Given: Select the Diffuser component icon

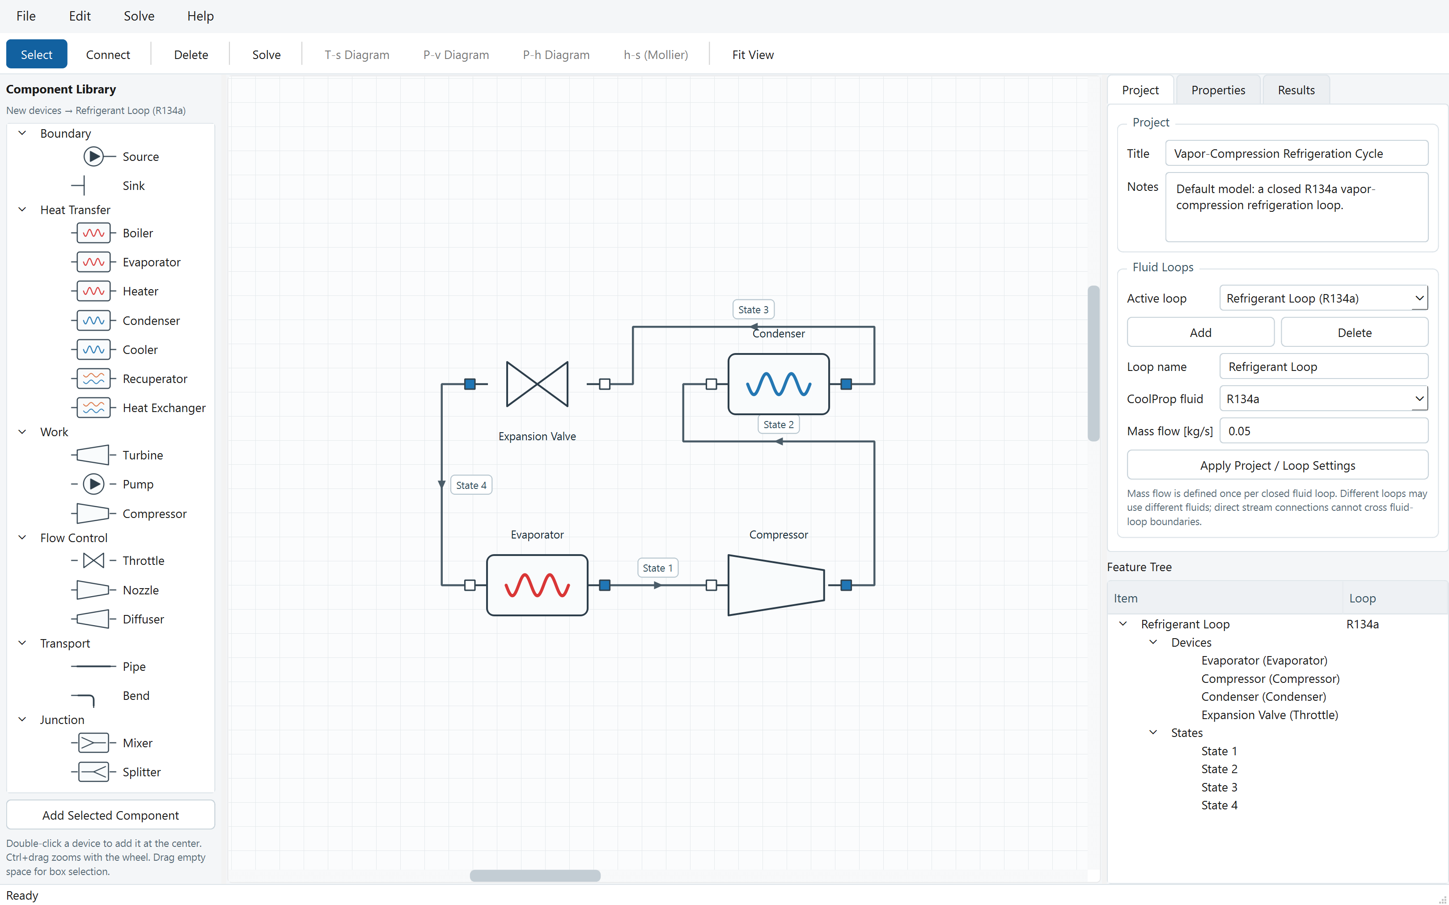Looking at the screenshot, I should [93, 619].
